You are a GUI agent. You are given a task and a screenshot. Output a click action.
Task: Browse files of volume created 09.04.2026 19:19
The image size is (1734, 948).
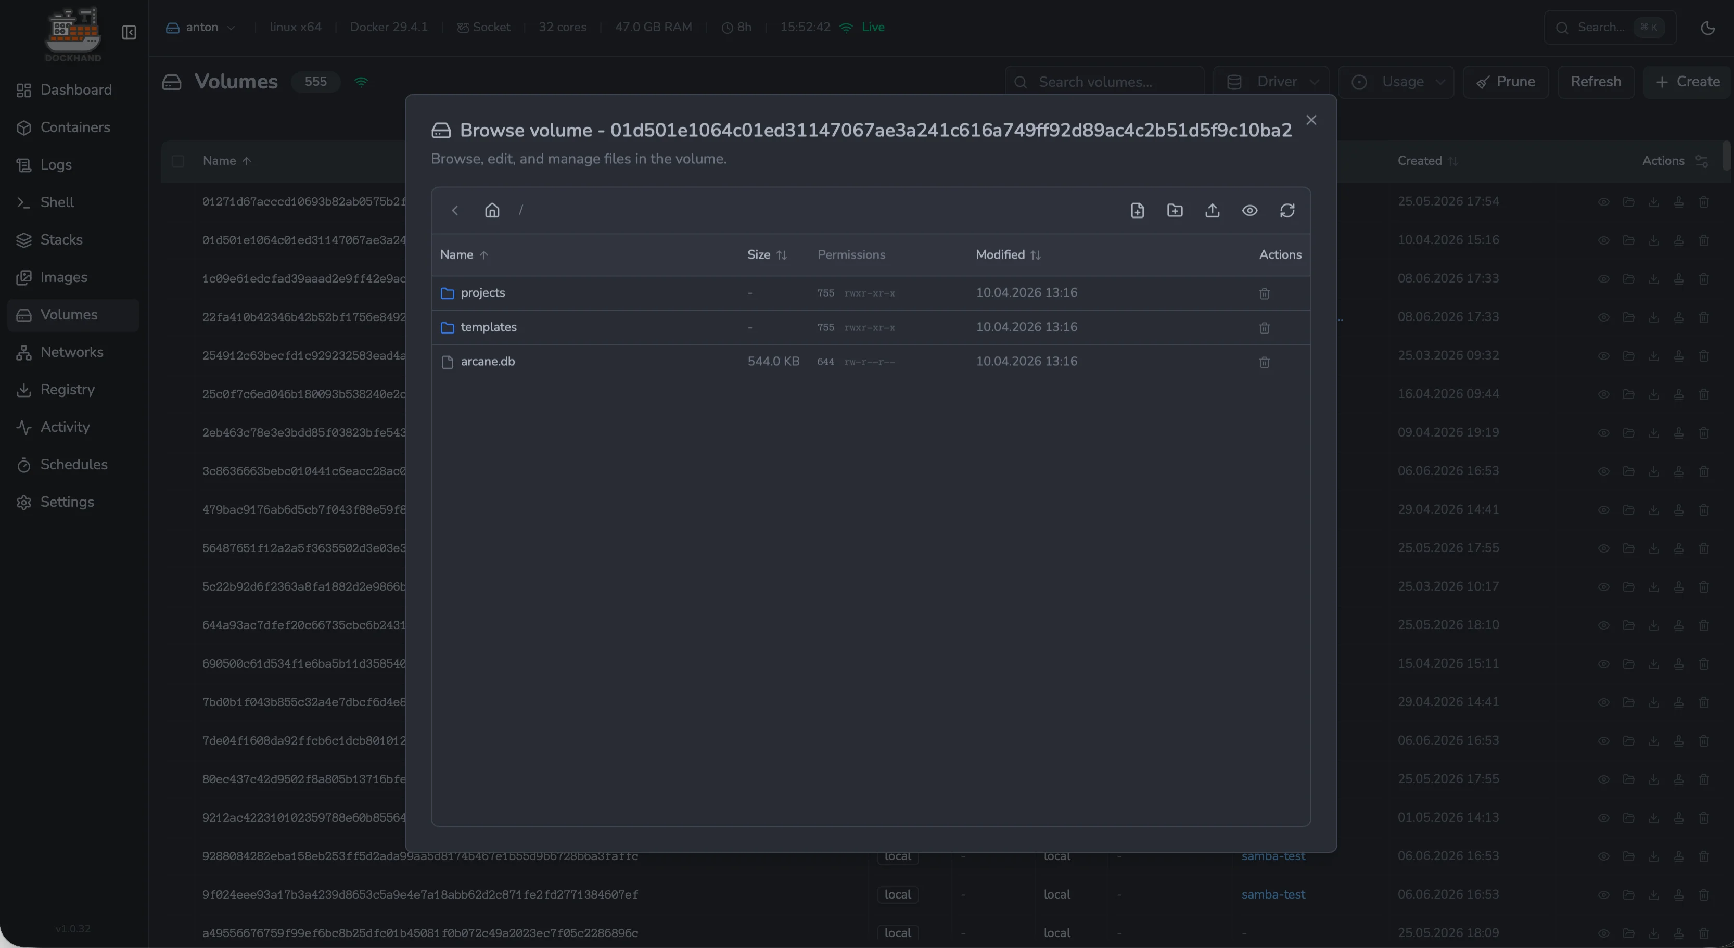point(1628,432)
